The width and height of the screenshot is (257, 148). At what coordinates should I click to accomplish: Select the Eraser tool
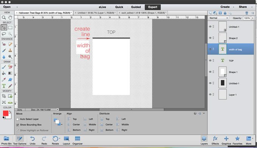point(10,67)
